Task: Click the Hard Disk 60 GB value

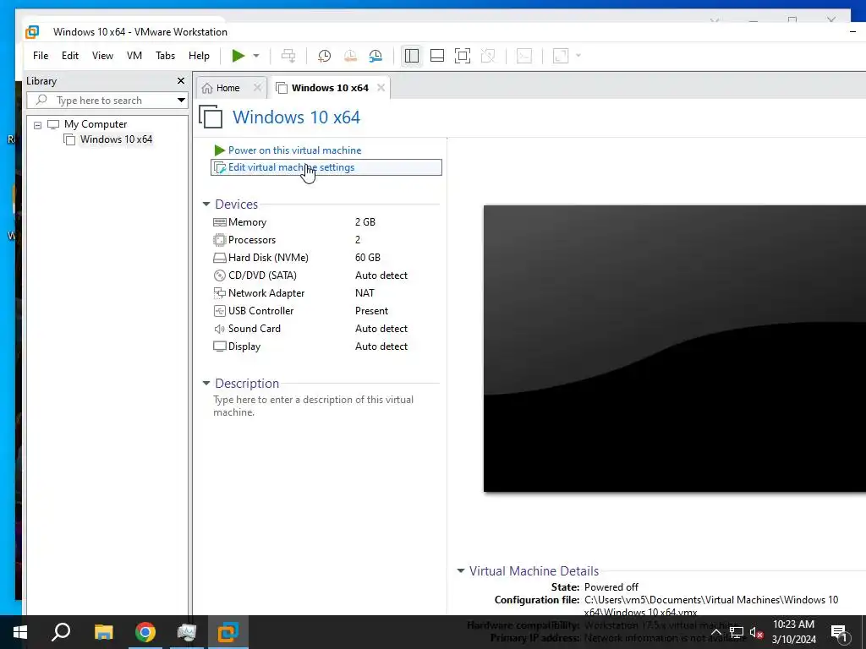Action: 368,257
